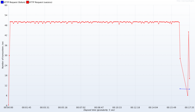
Task: Click the success point at 28 after the drop
Action: click(180, 59)
